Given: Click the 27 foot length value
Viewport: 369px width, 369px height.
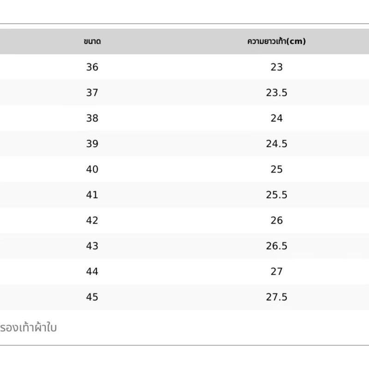Looking at the screenshot, I should pos(276,271).
